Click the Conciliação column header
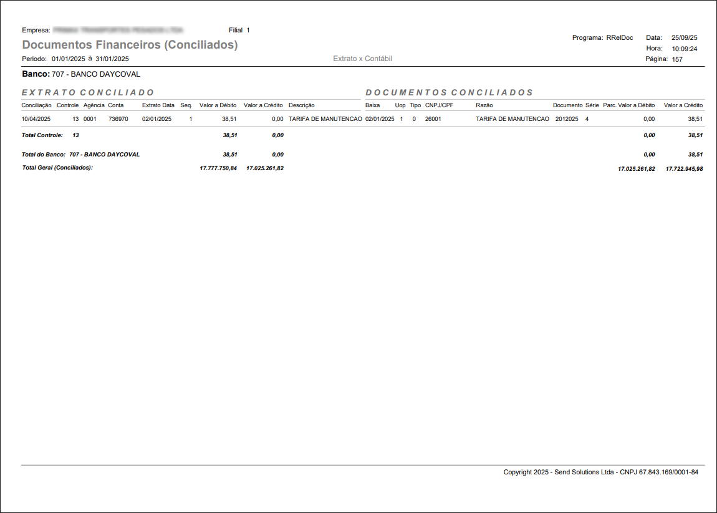 36,105
